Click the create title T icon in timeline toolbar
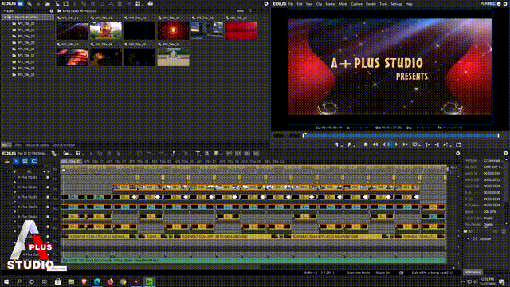 (198, 154)
